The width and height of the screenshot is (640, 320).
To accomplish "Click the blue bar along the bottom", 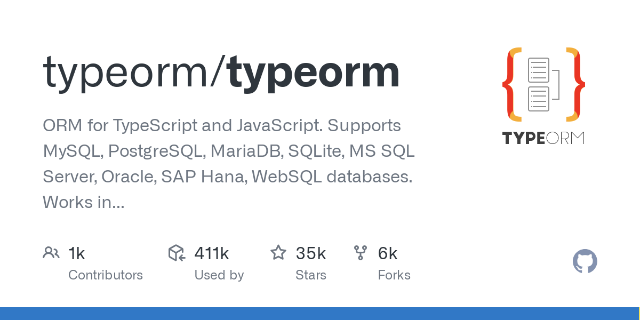I will coord(320,314).
